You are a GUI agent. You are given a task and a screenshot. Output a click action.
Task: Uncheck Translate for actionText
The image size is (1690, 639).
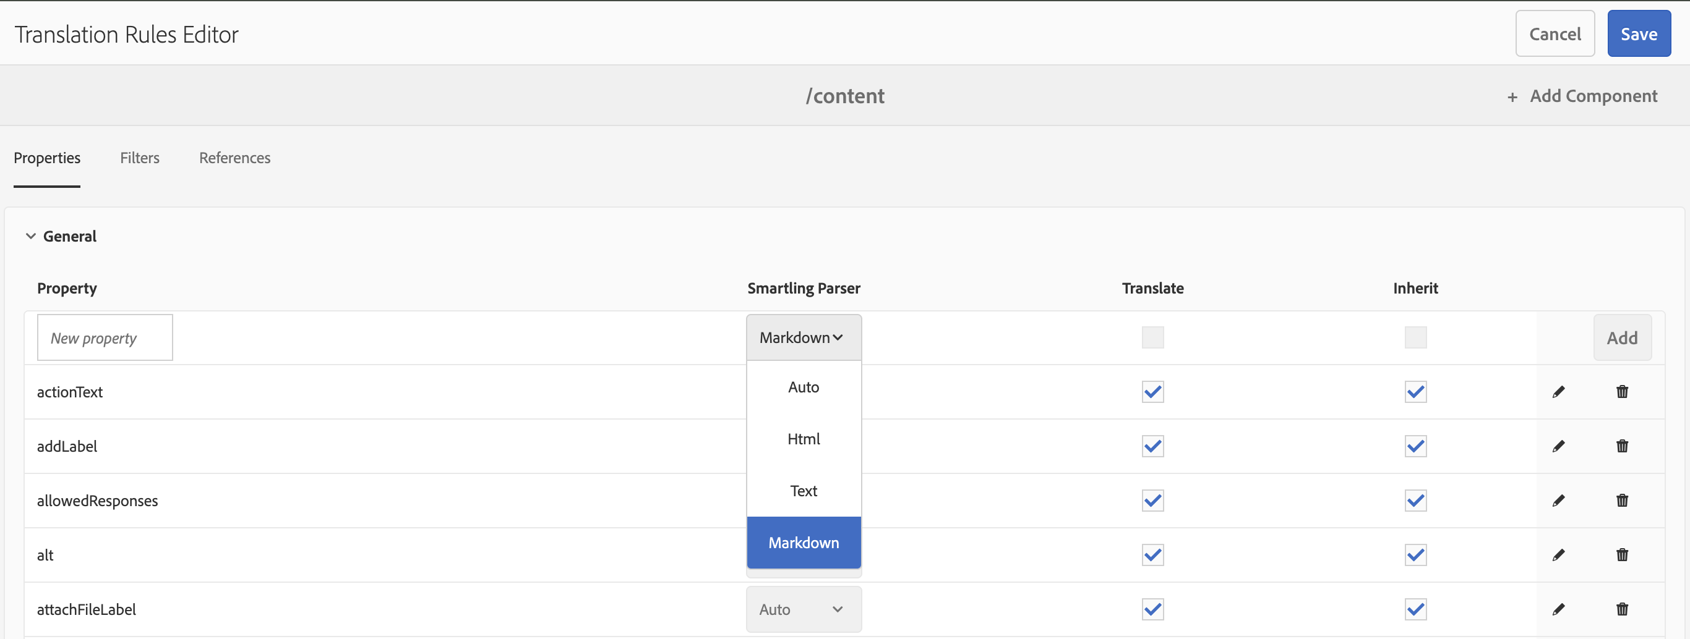1152,392
